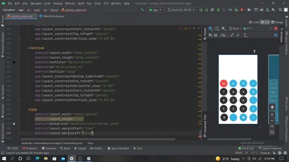Click the Clear Constraints icon
This screenshot has width=289, height=162.
click(232, 35)
